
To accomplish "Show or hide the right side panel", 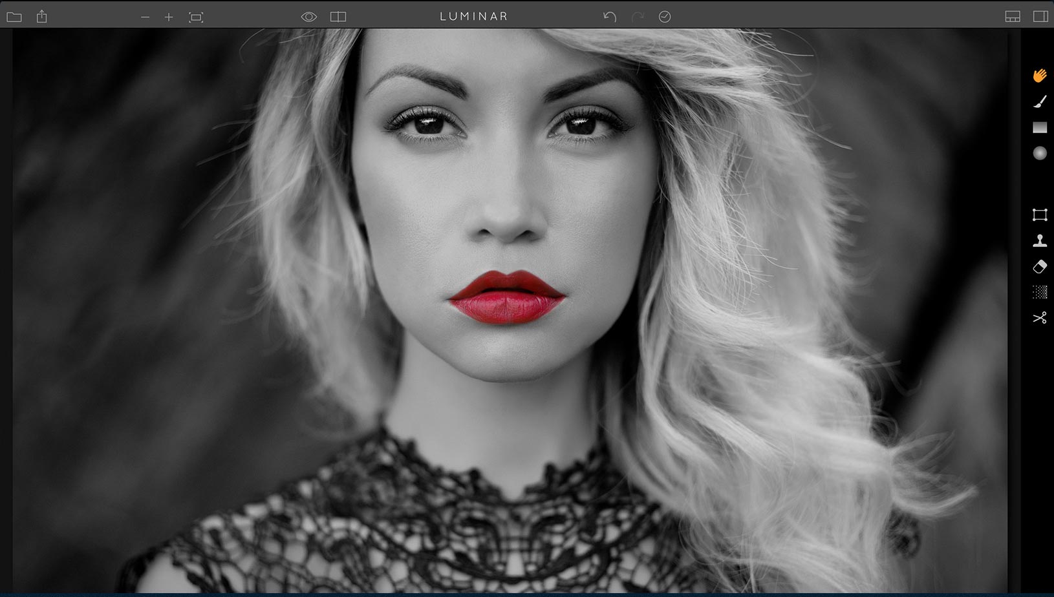I will (1040, 17).
